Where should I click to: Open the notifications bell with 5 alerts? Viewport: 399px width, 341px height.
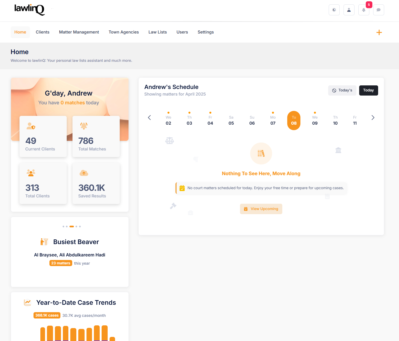[364, 10]
